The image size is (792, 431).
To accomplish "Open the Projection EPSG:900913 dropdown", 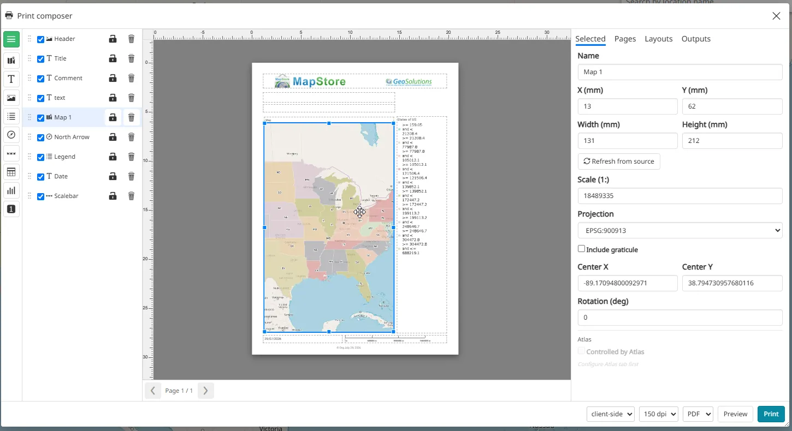I will pos(680,230).
